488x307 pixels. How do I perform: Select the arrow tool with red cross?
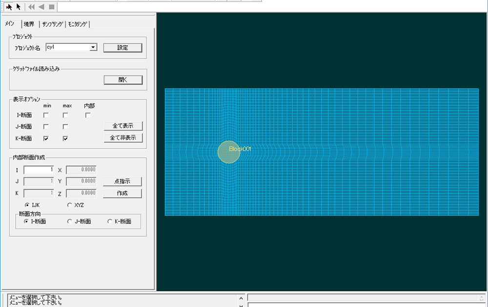[9, 7]
